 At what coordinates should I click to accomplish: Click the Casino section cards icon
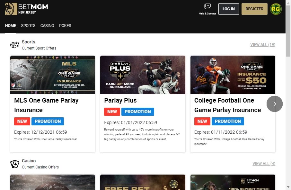coord(14,164)
